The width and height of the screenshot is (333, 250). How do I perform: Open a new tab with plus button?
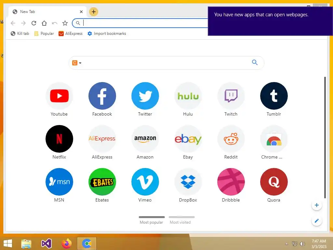tap(94, 12)
